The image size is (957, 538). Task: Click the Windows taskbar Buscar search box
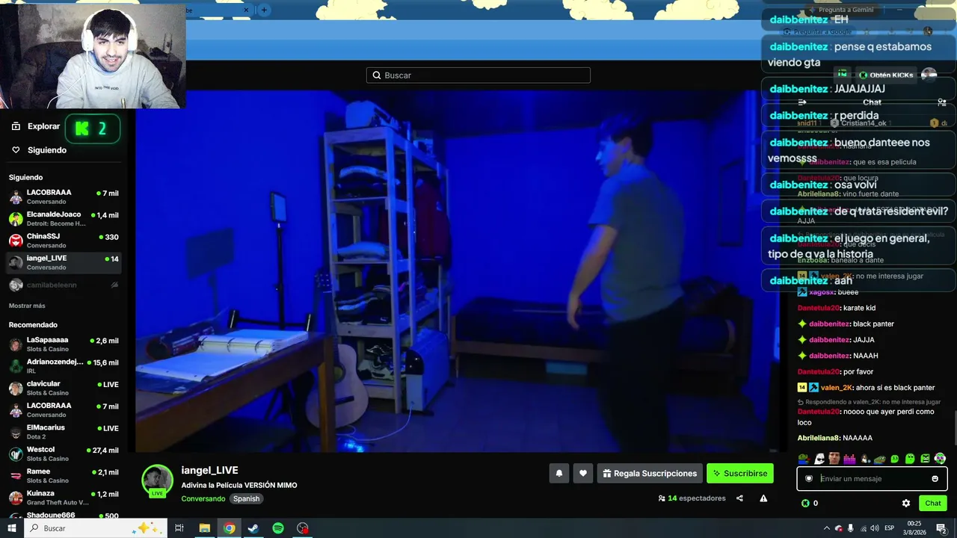coord(96,528)
